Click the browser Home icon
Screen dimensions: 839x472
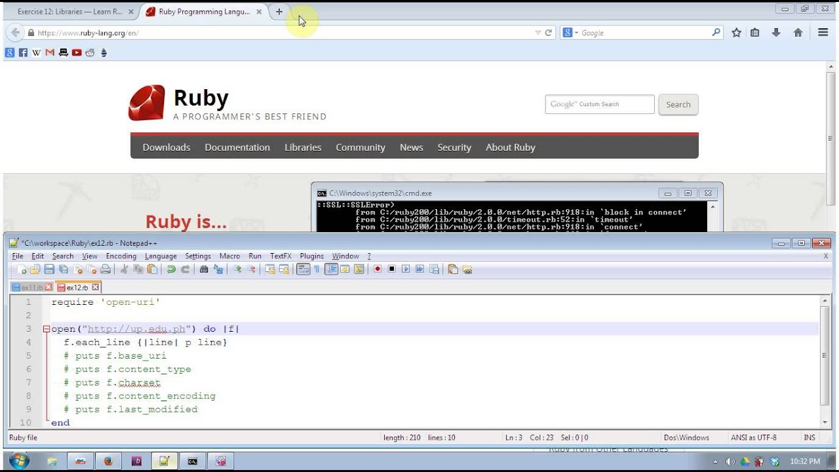coord(798,33)
